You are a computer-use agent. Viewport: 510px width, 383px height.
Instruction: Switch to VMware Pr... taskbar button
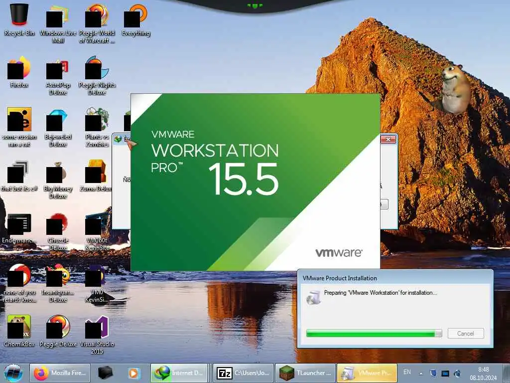coord(367,373)
